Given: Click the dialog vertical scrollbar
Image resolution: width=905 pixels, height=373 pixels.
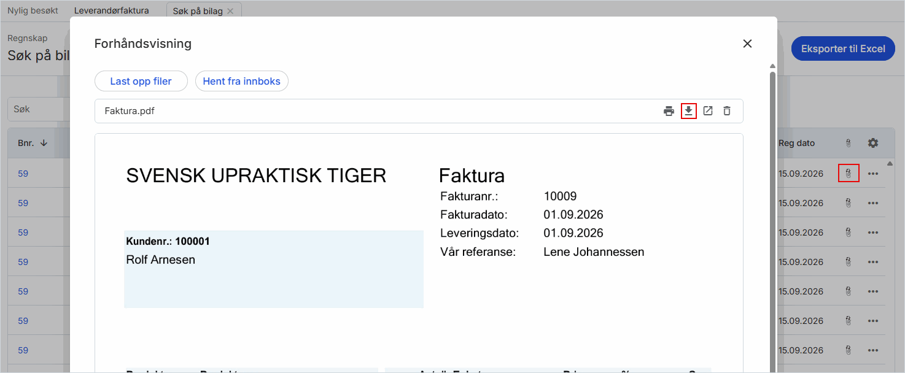Looking at the screenshot, I should (772, 221).
